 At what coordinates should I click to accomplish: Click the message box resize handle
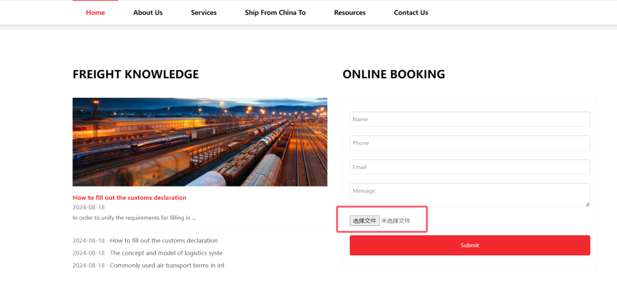587,204
